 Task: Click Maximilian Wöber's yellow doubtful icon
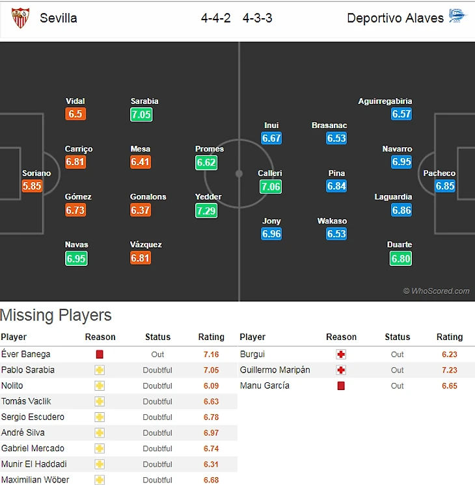(x=100, y=480)
